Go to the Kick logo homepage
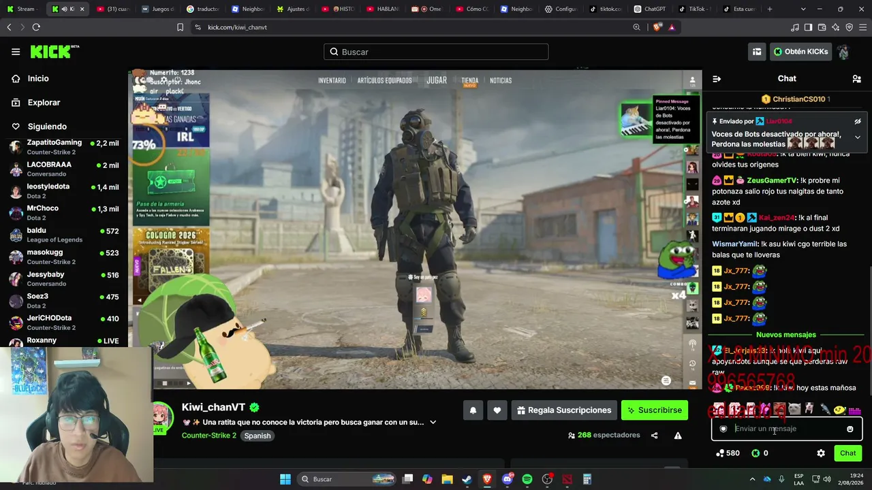This screenshot has width=872, height=490. (x=54, y=52)
